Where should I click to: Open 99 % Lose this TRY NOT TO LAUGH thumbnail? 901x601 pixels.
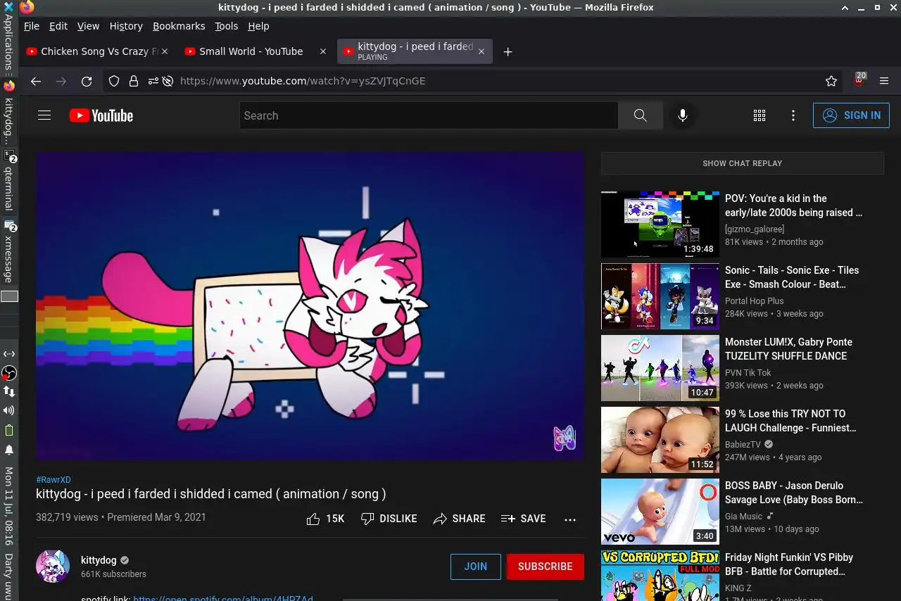660,440
